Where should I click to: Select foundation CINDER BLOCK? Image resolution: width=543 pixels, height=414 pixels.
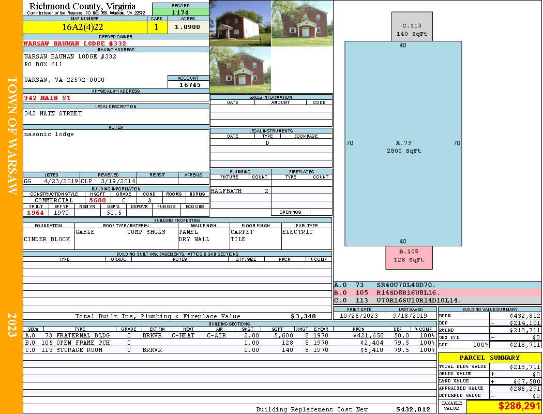point(47,240)
